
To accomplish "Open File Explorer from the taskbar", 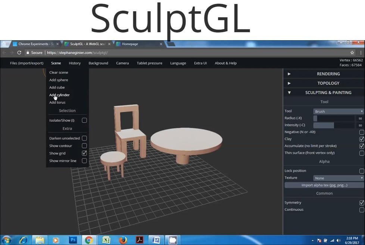I will (x=40, y=240).
